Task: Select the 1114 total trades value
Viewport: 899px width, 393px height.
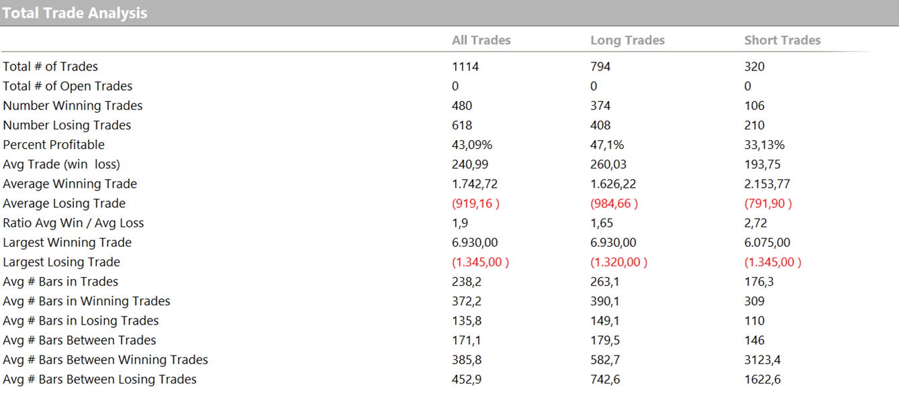Action: click(465, 66)
